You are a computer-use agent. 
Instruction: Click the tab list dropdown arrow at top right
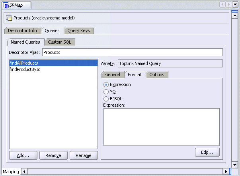[235, 4]
